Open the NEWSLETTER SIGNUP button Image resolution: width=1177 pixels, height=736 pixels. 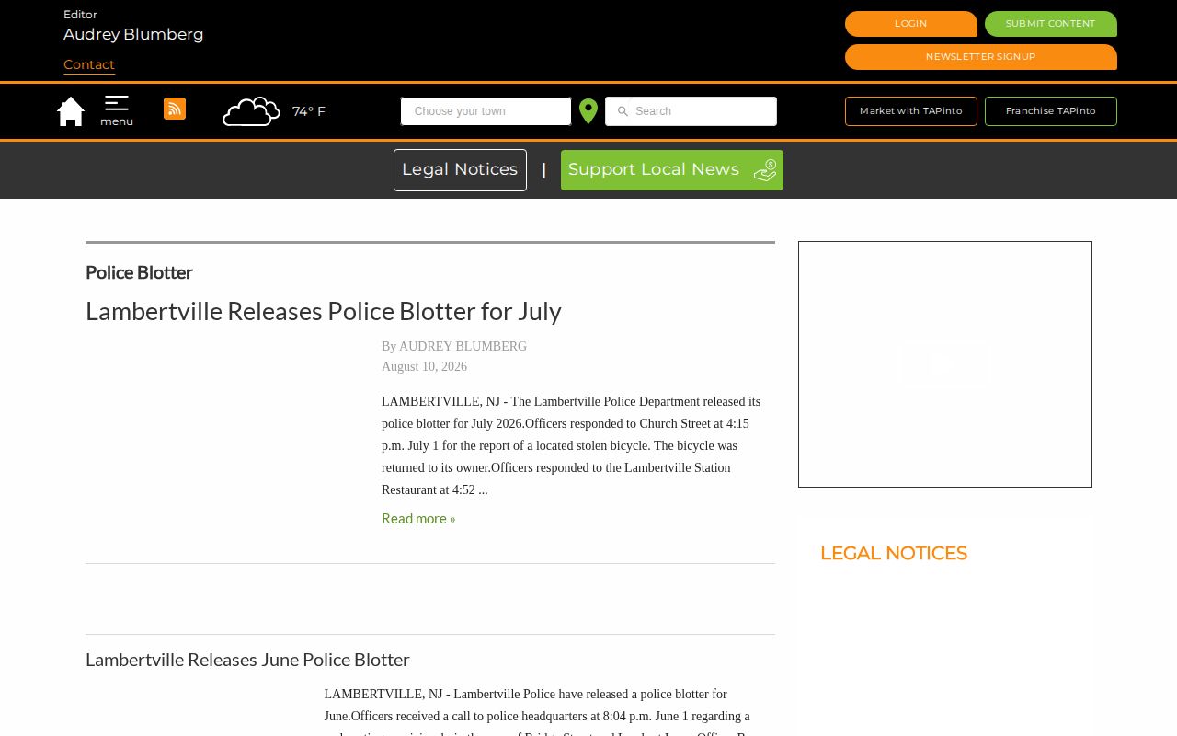pos(981,57)
